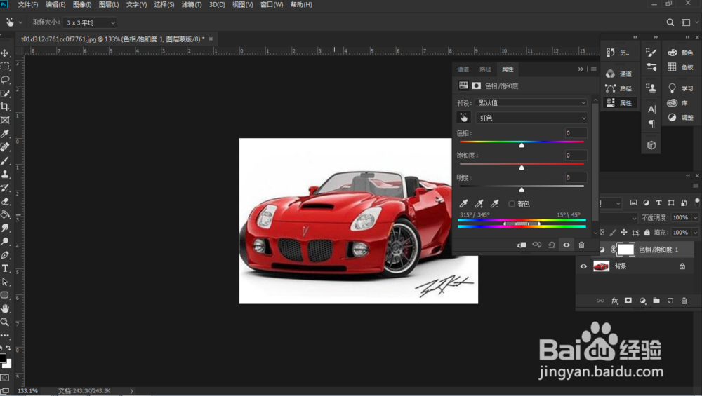Select the Eyedropper tool

(5, 133)
